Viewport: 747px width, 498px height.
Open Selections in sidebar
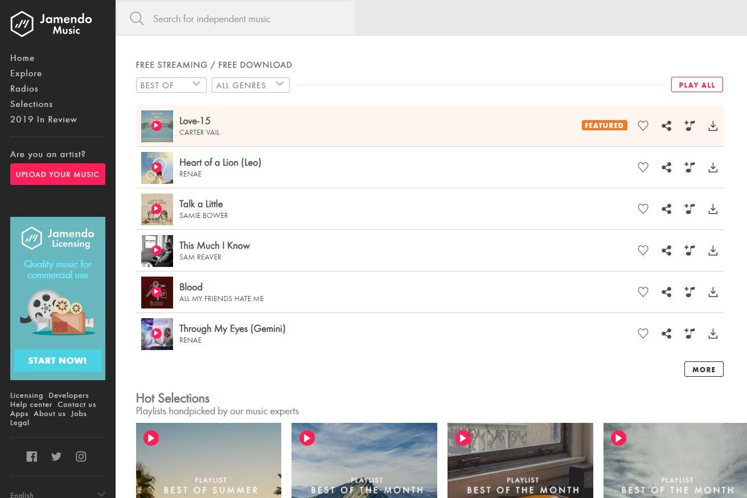click(x=31, y=104)
